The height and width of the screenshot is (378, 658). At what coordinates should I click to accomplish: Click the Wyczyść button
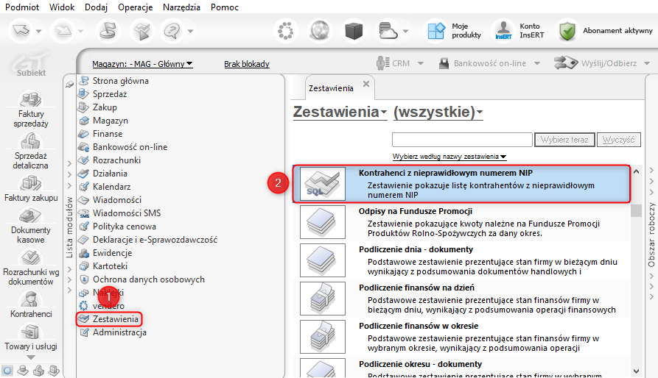618,140
